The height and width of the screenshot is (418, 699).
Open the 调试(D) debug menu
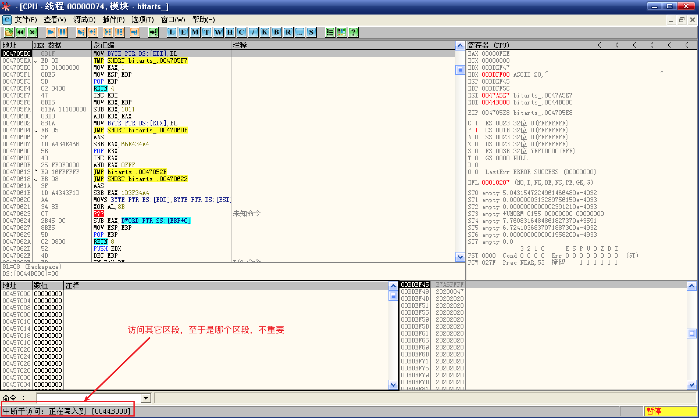point(84,20)
